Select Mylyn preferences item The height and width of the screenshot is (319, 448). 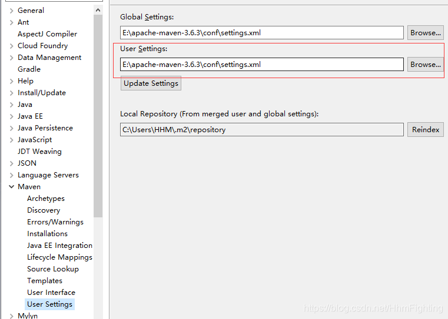pyautogui.click(x=28, y=315)
